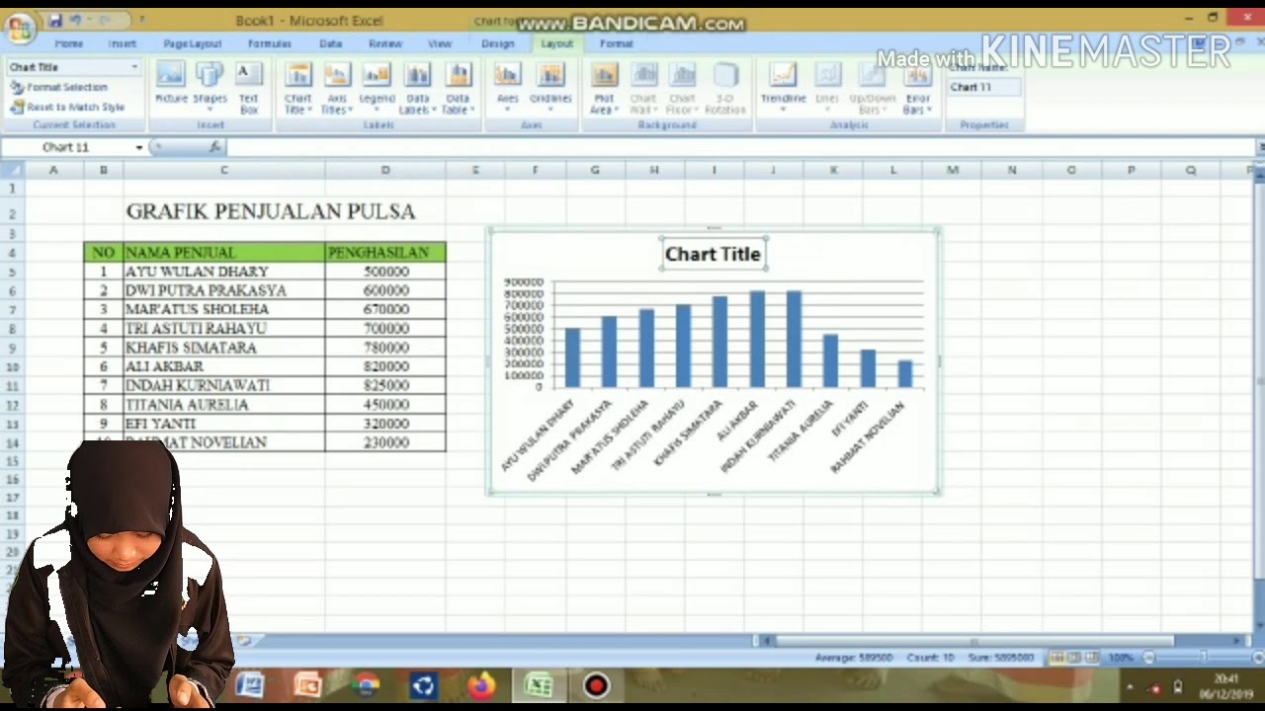This screenshot has width=1265, height=711.
Task: Expand the Chart Elements selection dropdown
Action: 134,67
